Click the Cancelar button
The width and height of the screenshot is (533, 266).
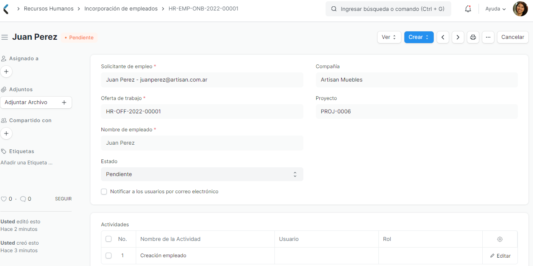pyautogui.click(x=513, y=37)
